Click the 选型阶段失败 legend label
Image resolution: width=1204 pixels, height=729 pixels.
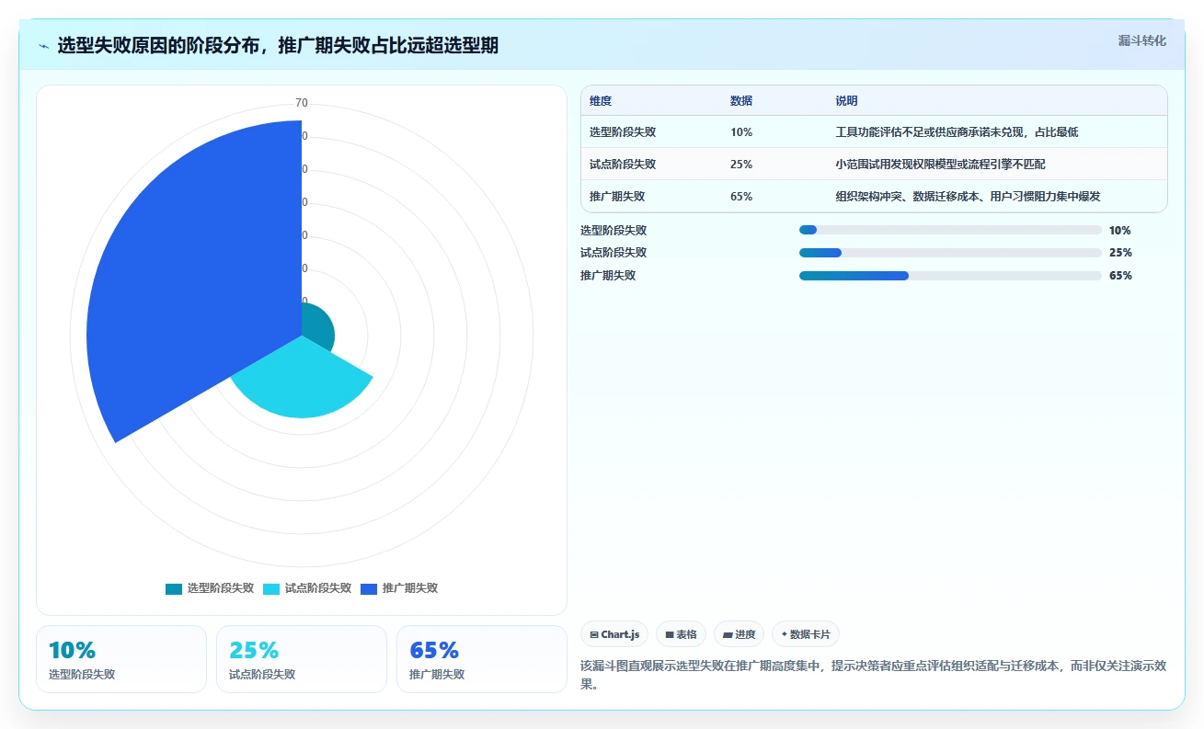pyautogui.click(x=221, y=588)
